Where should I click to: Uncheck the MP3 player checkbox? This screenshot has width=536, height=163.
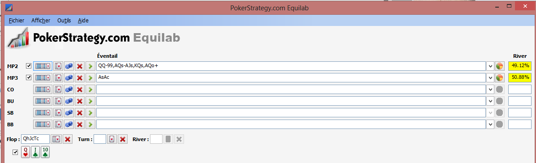[29, 78]
